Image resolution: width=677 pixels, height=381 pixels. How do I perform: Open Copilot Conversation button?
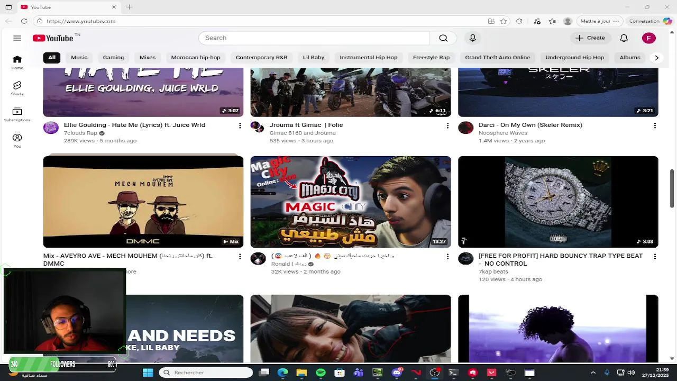pyautogui.click(x=650, y=21)
